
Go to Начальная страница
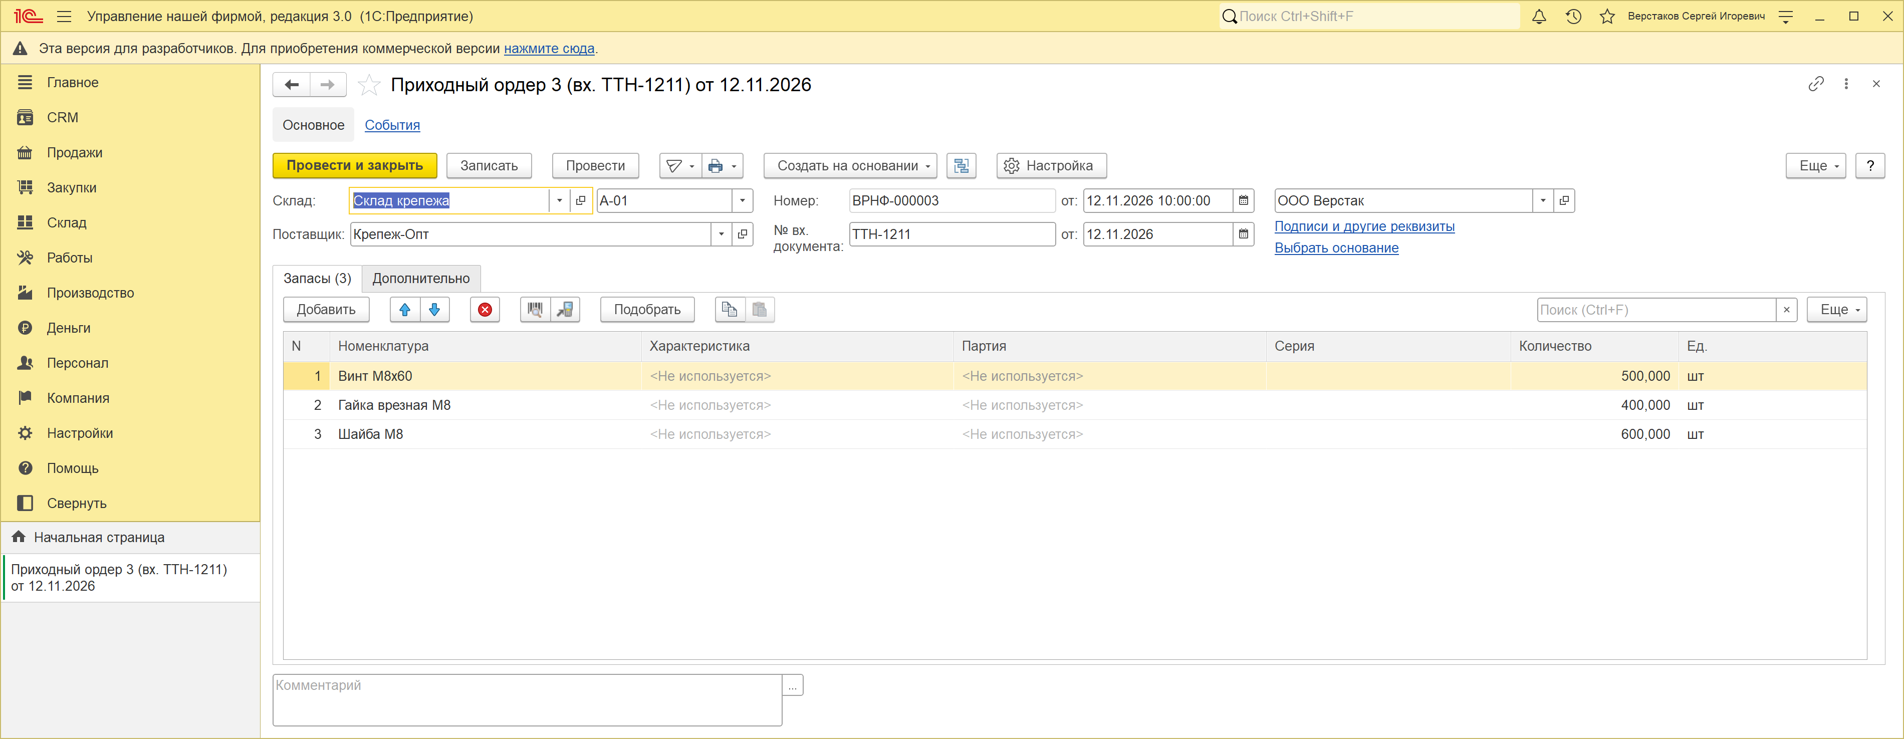[99, 537]
